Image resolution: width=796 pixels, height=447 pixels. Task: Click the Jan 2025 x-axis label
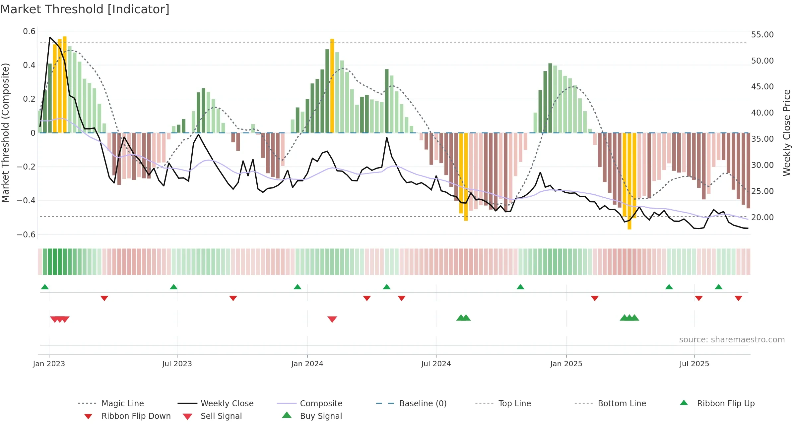click(x=566, y=364)
